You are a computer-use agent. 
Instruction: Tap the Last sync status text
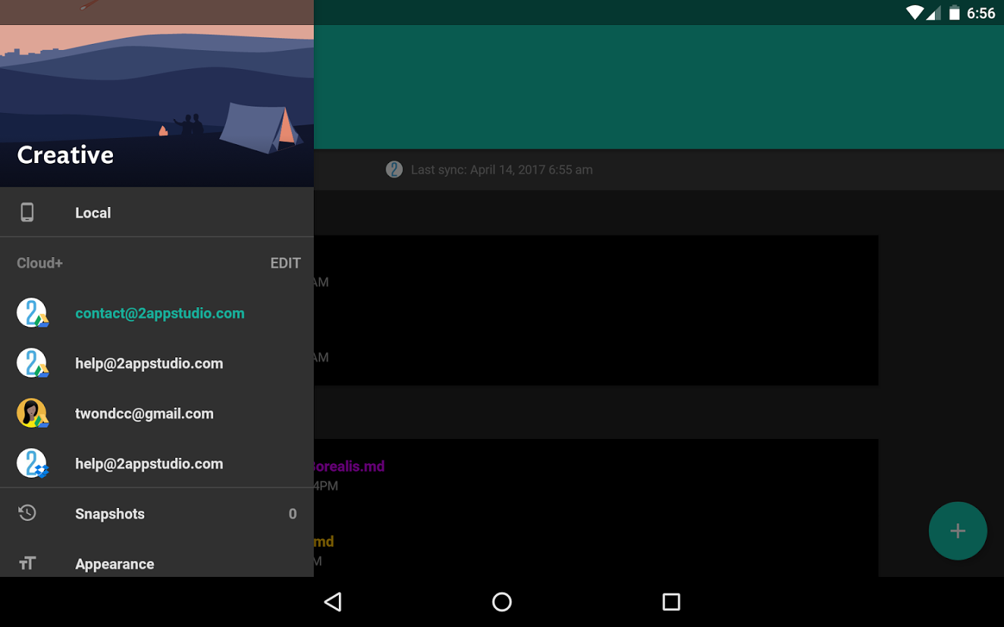pos(502,170)
